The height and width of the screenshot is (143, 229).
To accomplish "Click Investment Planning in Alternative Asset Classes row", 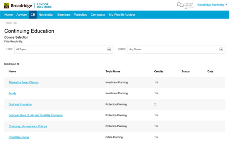I will (116, 82).
